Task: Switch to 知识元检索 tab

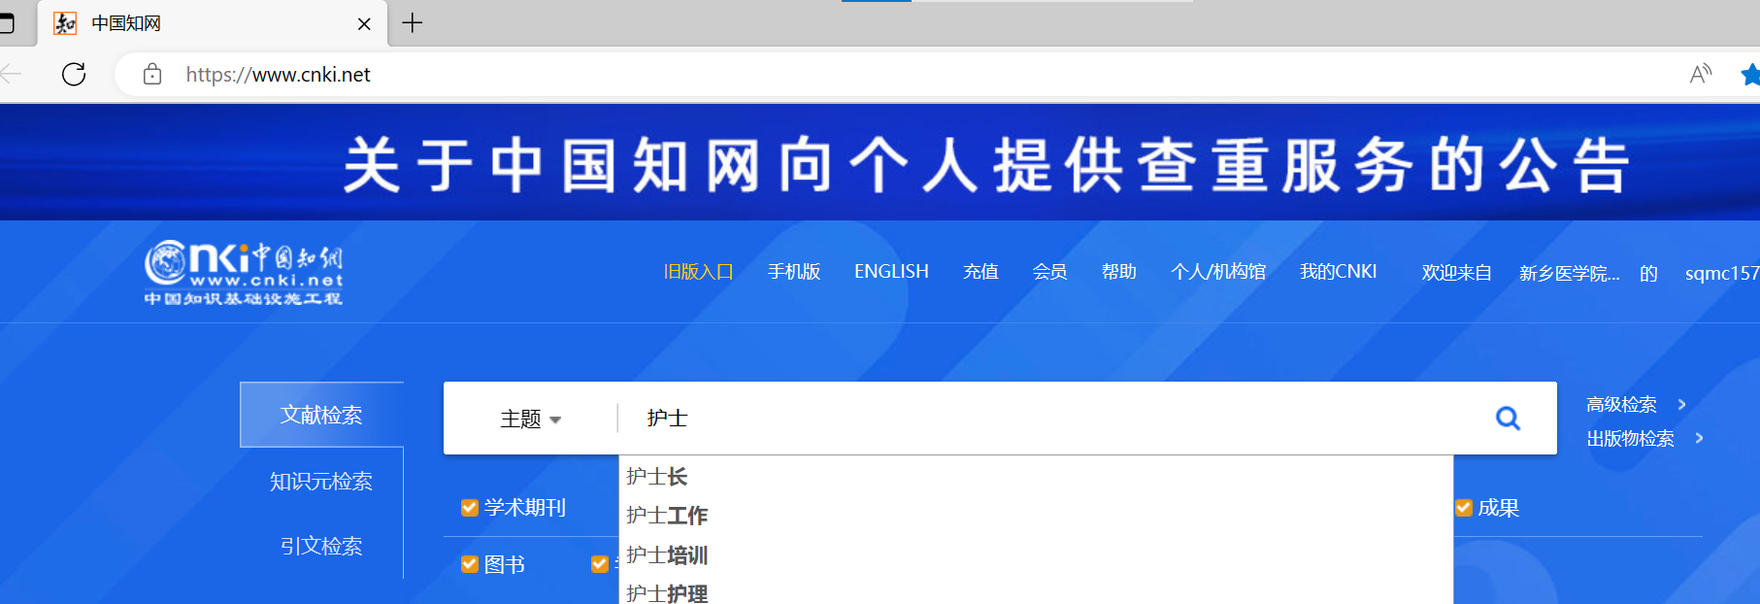Action: 321,482
